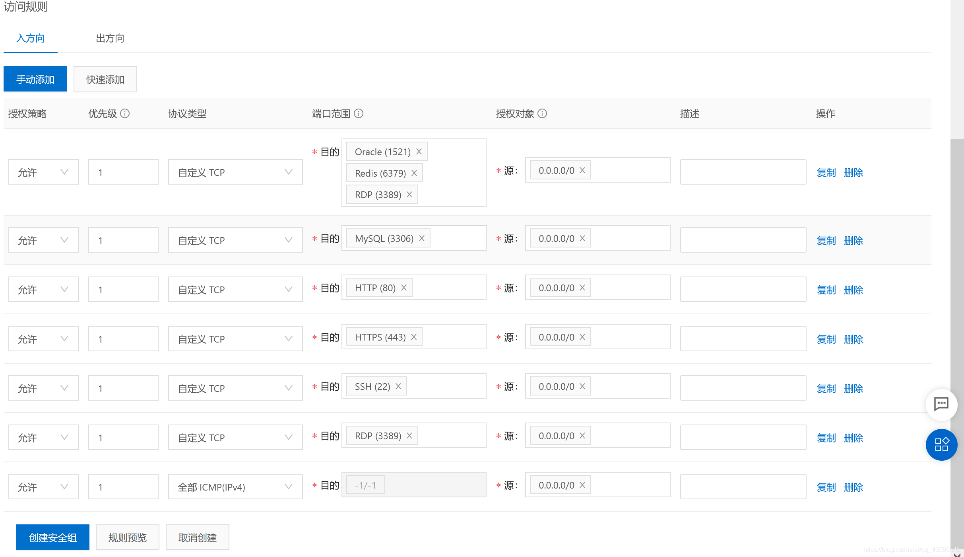Open 自定义 TCP protocol dropdown in SSH row
The image size is (964, 557).
235,388
